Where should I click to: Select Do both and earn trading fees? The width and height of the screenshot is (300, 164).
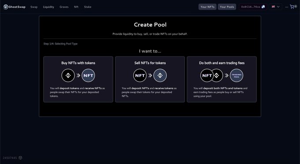point(222,79)
